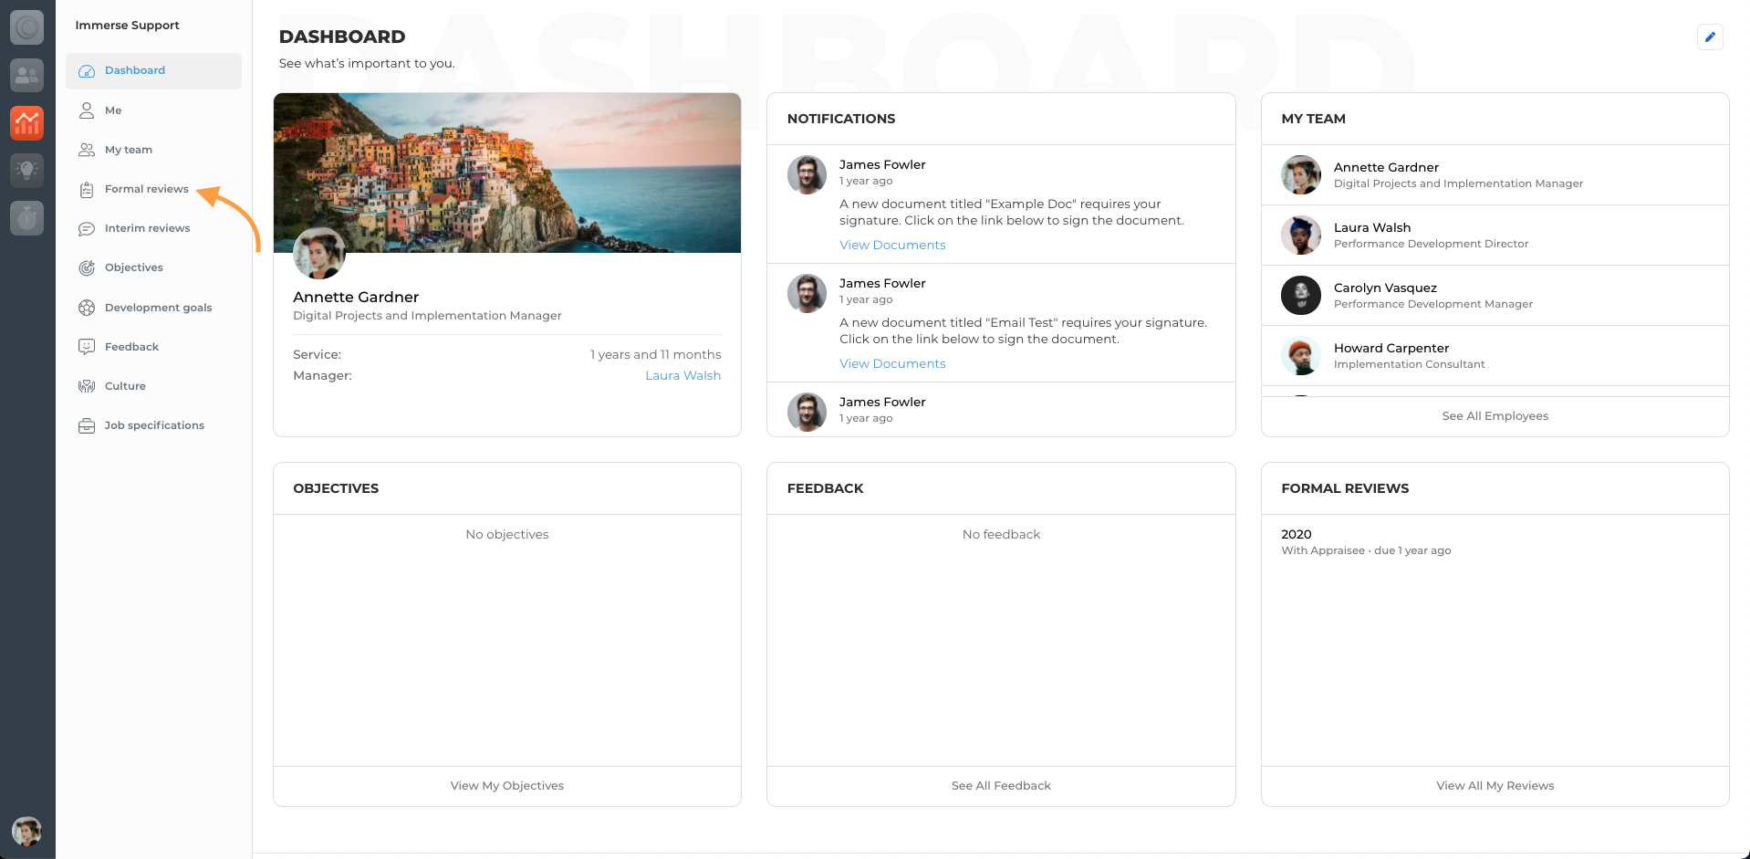Open Objectives in the sidebar
The height and width of the screenshot is (859, 1750).
(153, 267)
